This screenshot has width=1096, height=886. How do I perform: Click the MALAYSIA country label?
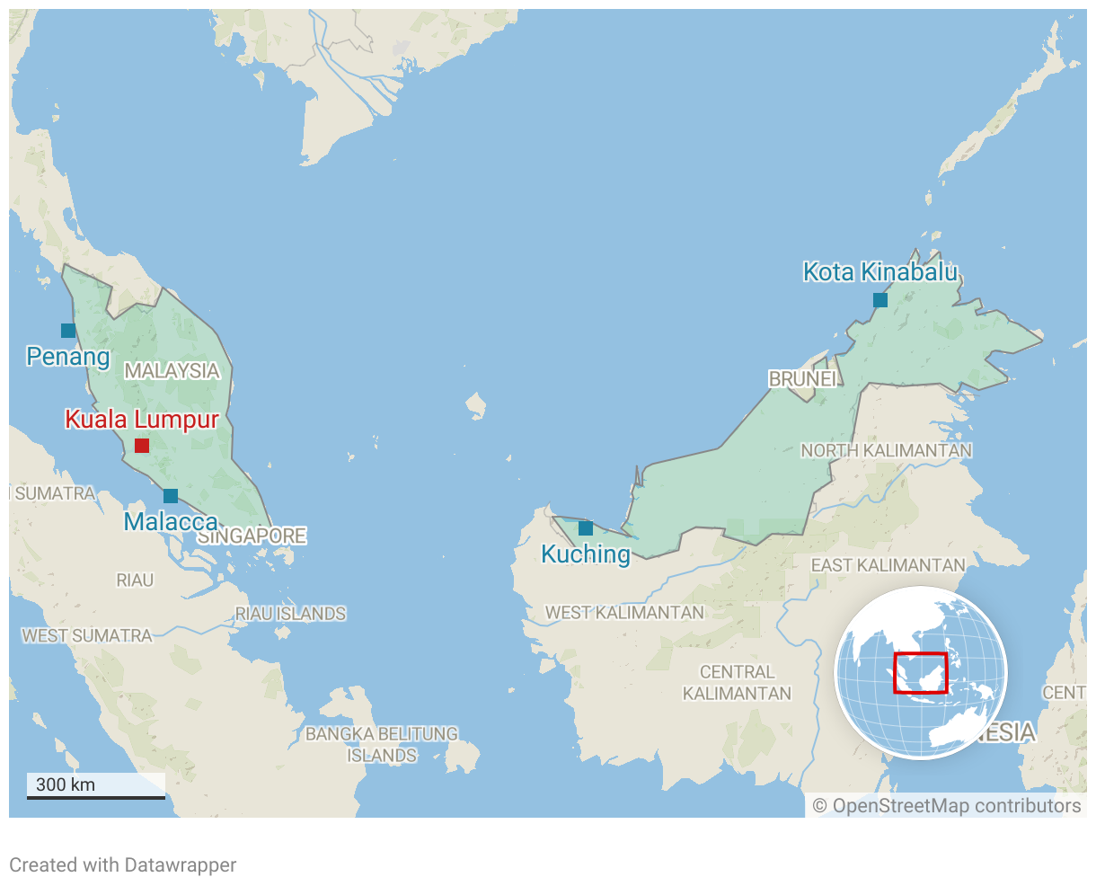[x=172, y=371]
